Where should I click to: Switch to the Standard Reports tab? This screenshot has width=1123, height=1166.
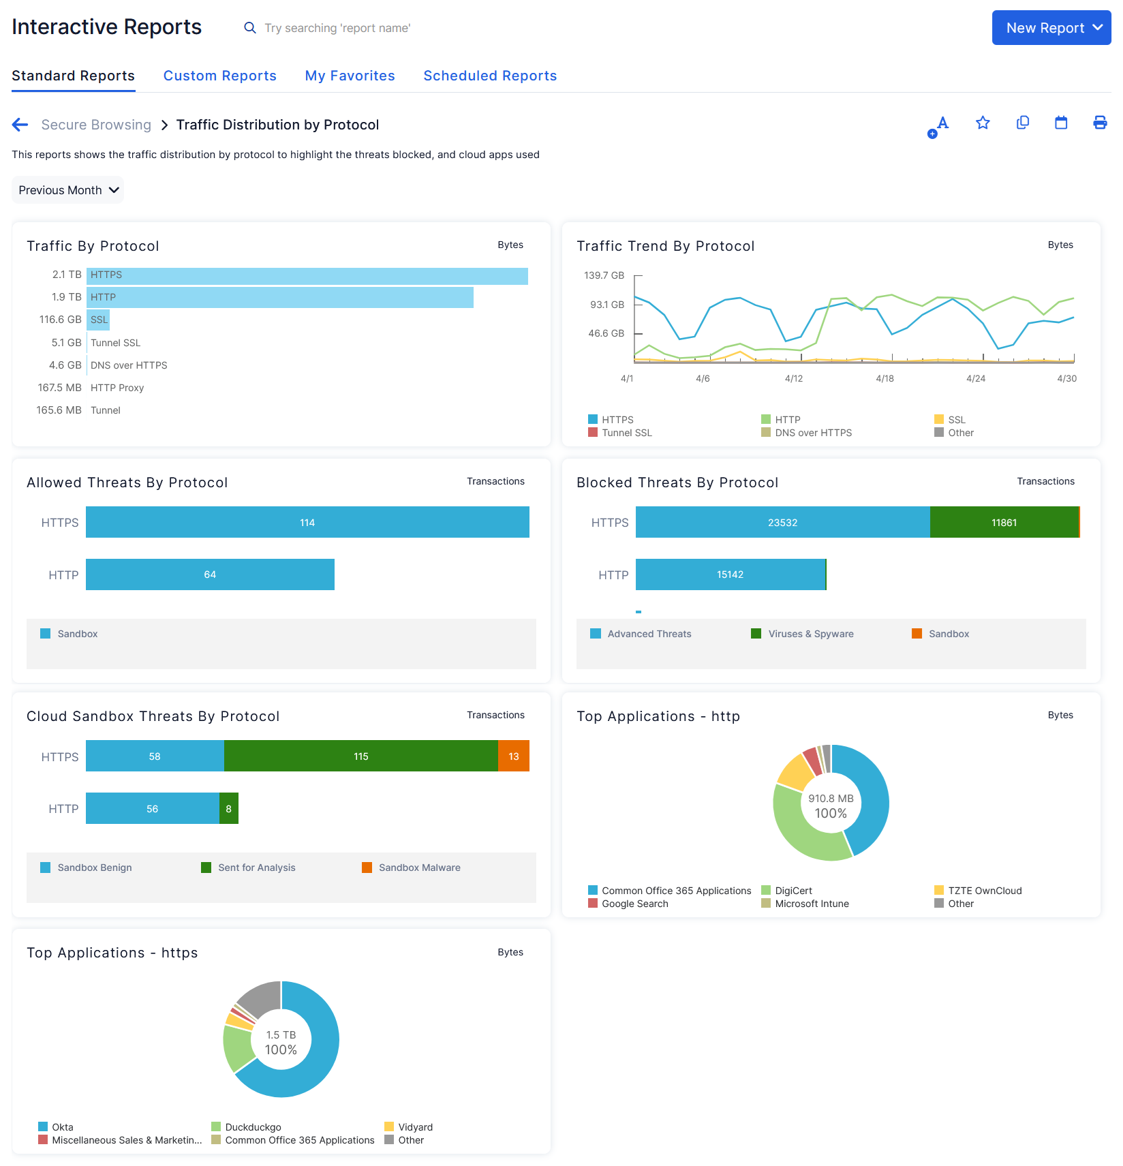point(73,76)
